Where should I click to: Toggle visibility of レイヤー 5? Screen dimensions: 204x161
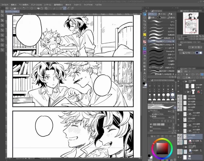[x=178, y=131]
